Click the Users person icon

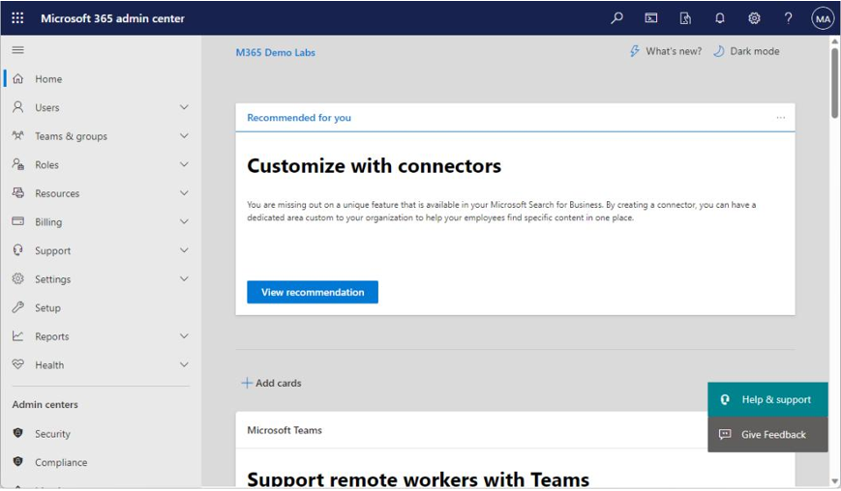click(x=17, y=107)
